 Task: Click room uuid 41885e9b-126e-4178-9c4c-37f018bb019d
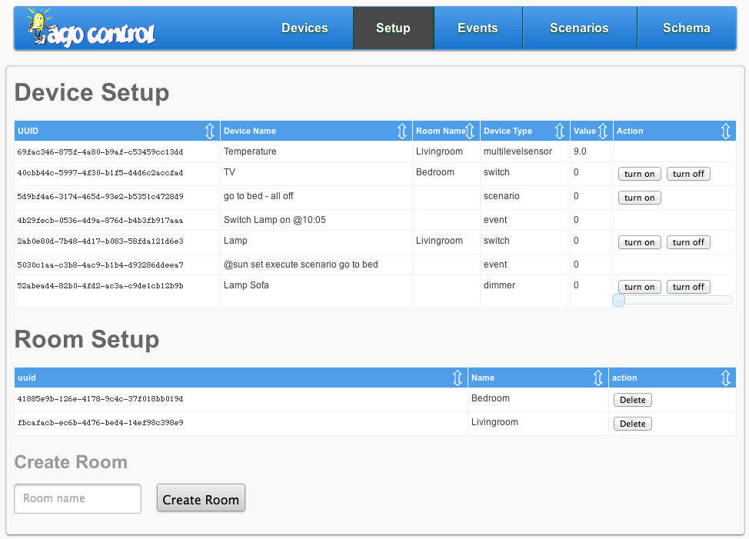tap(100, 398)
